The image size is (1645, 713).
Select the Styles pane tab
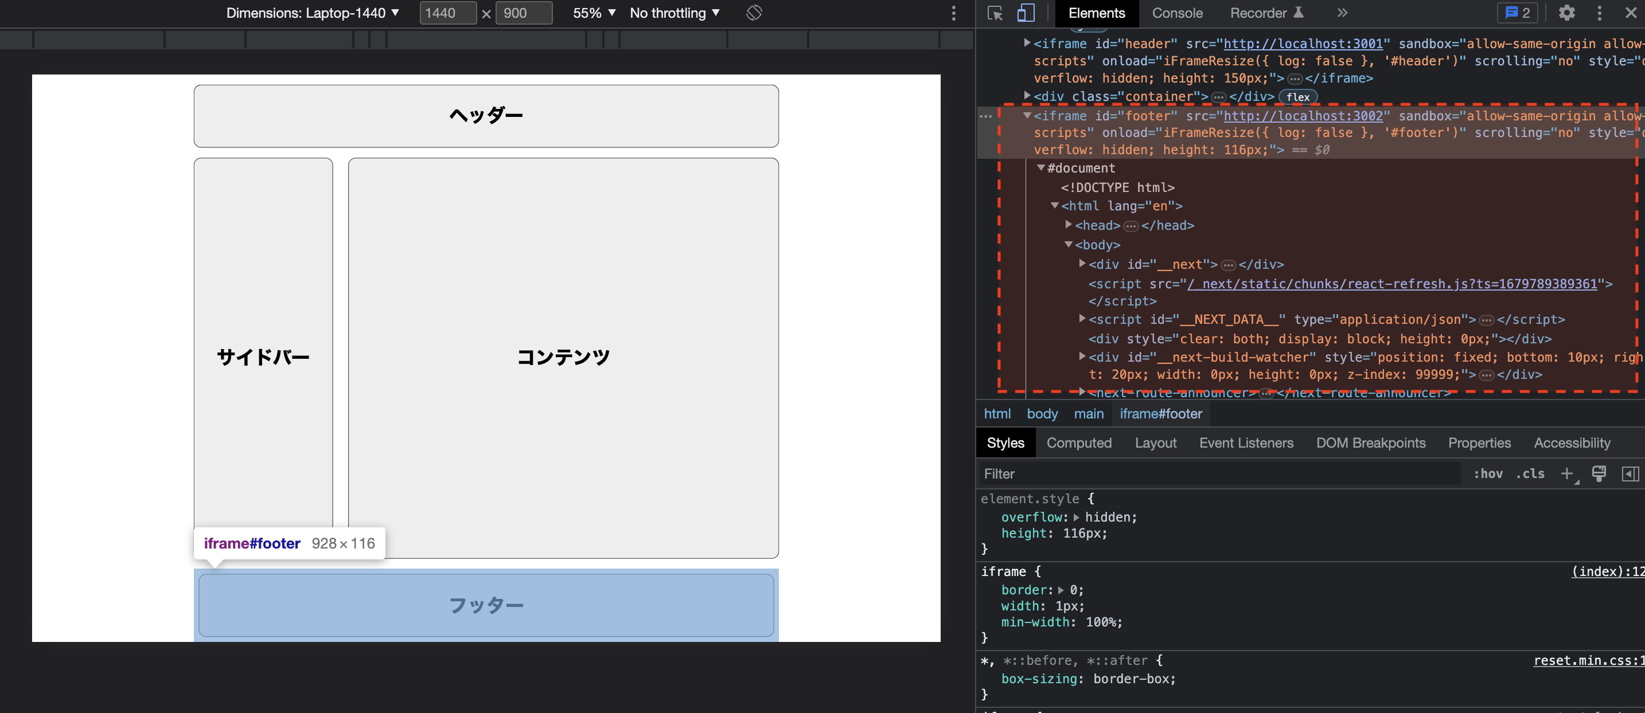[1005, 443]
